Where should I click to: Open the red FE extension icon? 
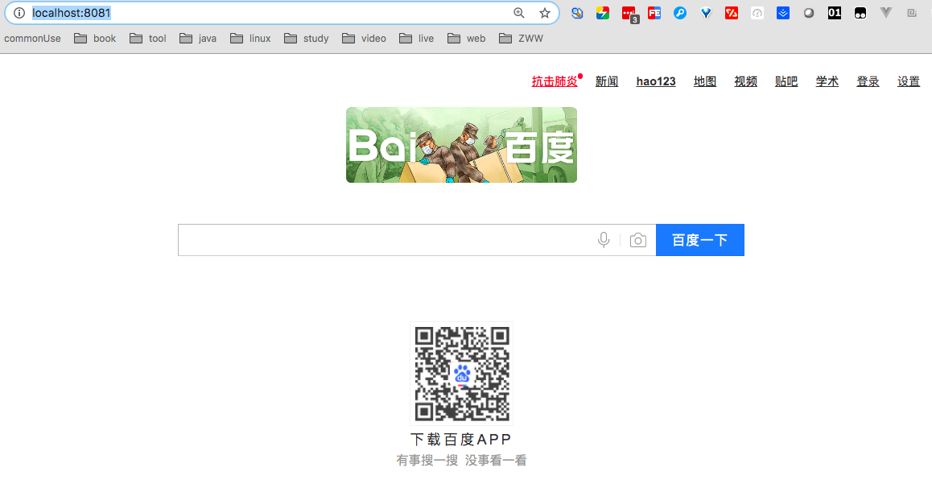coord(654,13)
